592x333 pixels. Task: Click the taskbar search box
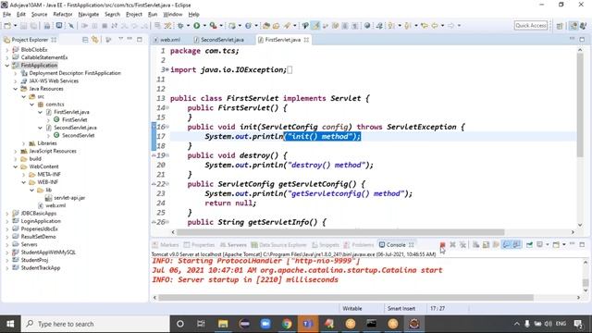95,324
